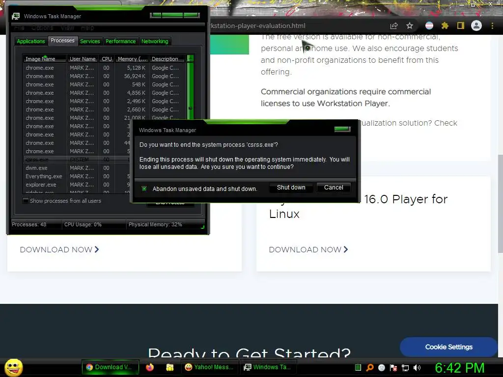Cancel the csrss.exe shutdown dialog
Image resolution: width=503 pixels, height=377 pixels.
point(334,188)
